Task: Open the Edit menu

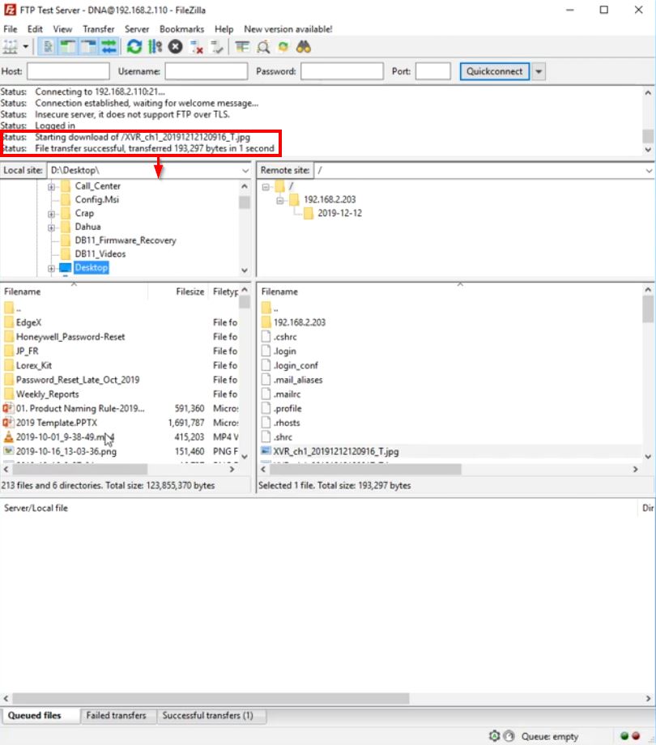Action: [35, 29]
